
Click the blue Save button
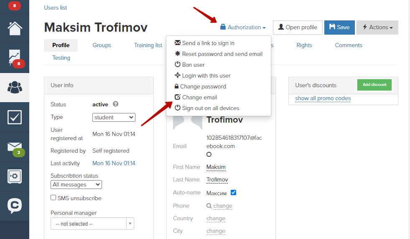pyautogui.click(x=339, y=28)
